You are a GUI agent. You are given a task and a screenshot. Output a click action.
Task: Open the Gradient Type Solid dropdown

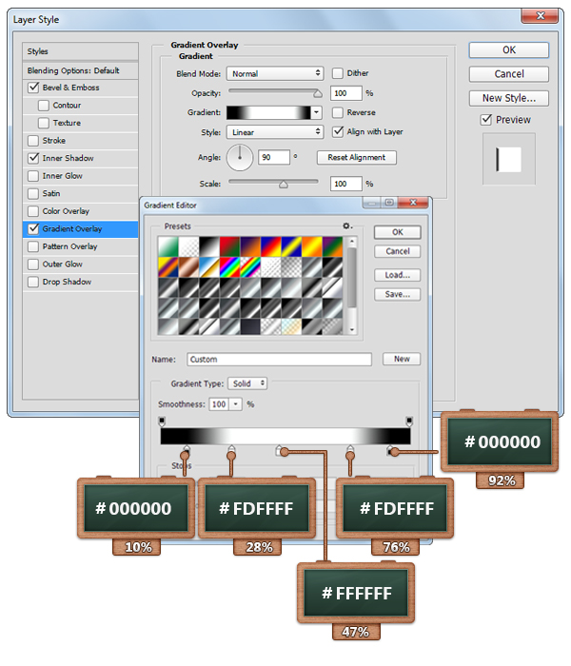247,383
